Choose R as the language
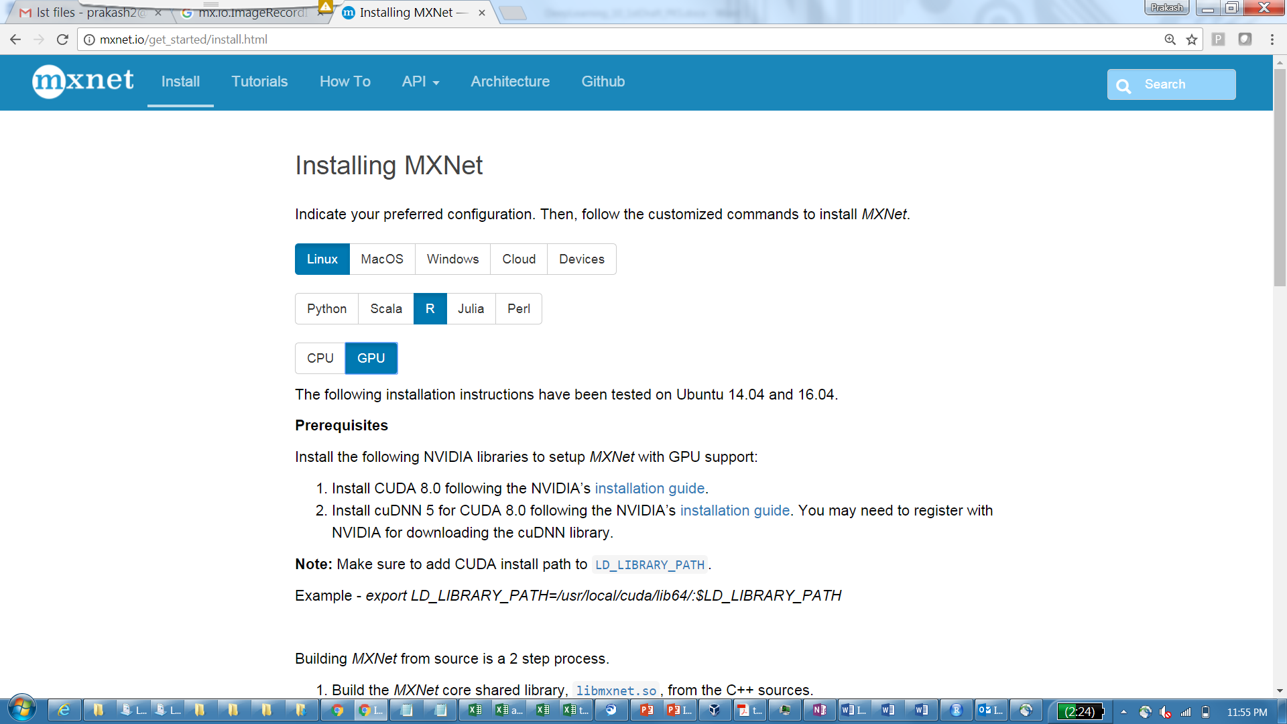The image size is (1287, 724). (x=430, y=308)
